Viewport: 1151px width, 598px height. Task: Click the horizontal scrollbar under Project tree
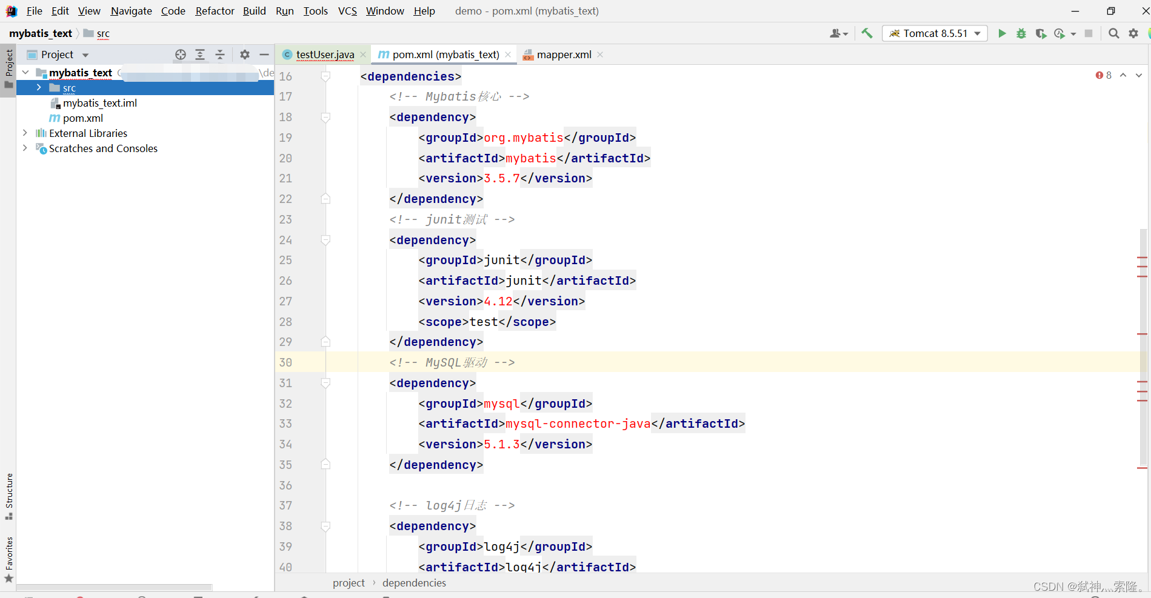(x=114, y=587)
